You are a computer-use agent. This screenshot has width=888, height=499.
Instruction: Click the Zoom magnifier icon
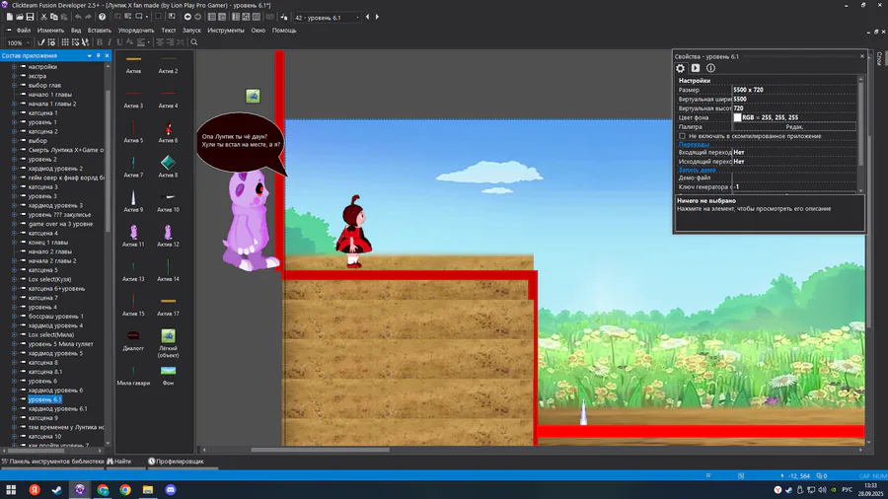pos(194,42)
